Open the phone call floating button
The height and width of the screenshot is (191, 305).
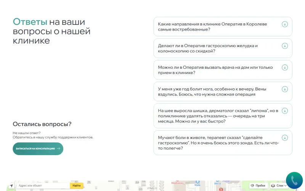coord(294,180)
